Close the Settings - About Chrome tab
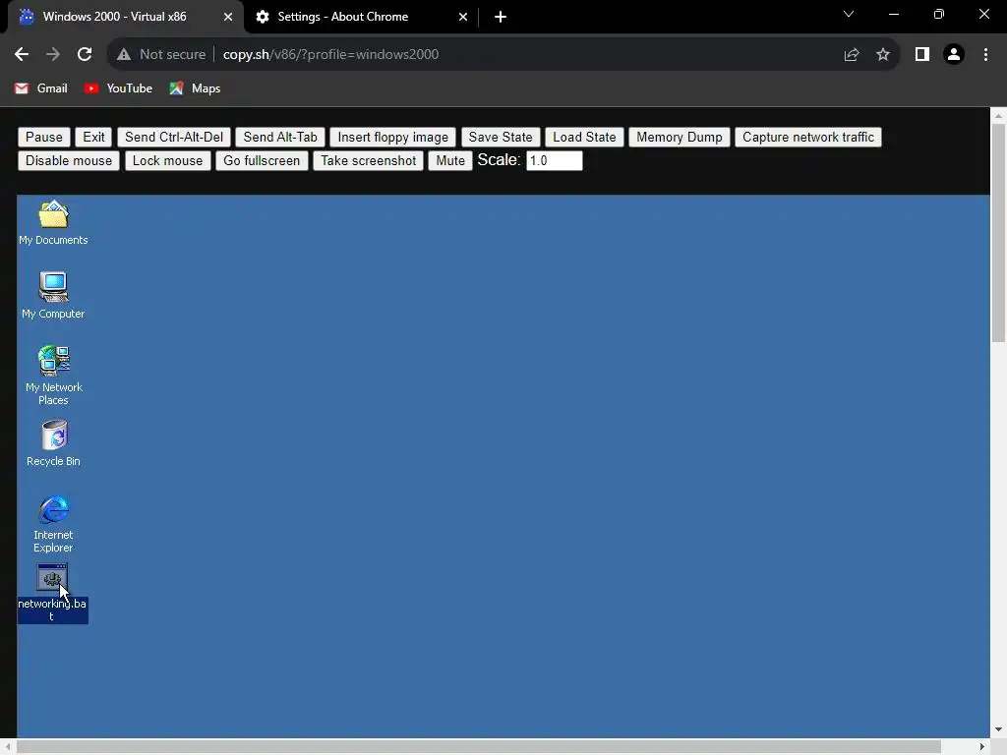1007x755 pixels. (x=463, y=17)
